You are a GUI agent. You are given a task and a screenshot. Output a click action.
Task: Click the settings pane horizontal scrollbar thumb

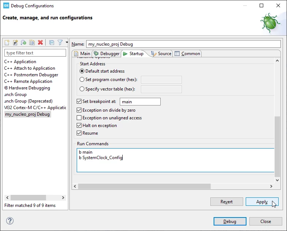[x=144, y=186]
